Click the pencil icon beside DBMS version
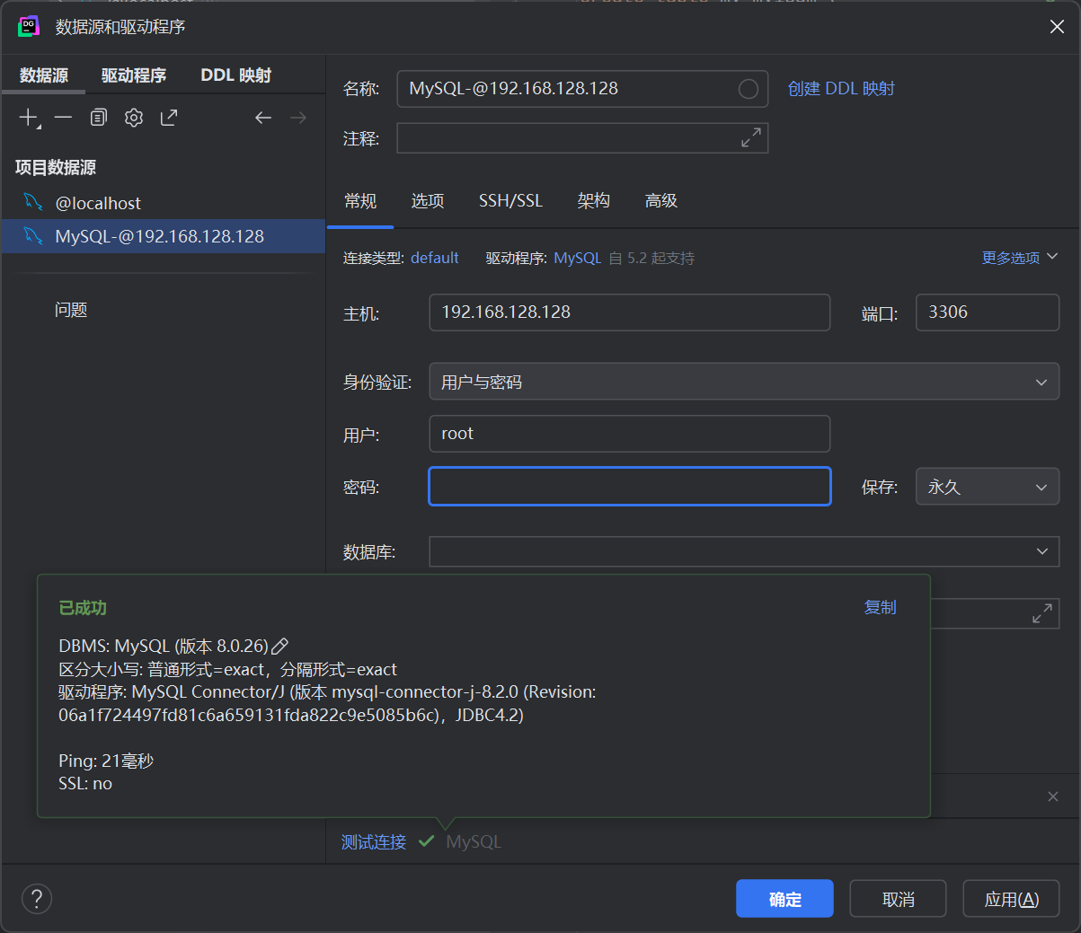Screen dimensions: 1081x933 pyautogui.click(x=280, y=647)
